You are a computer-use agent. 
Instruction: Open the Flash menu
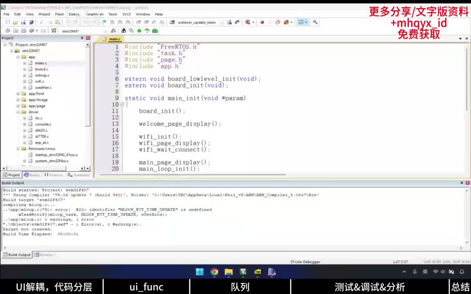pos(59,14)
